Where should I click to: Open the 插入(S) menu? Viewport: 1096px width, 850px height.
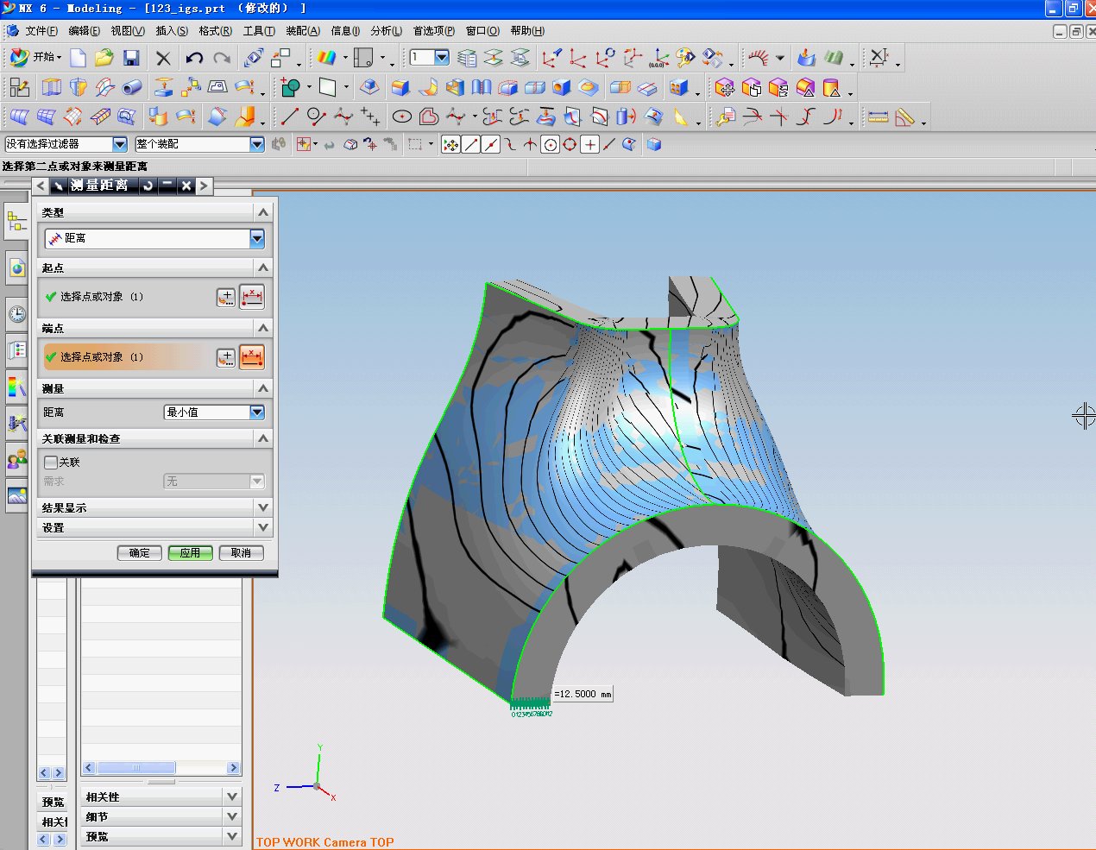click(x=172, y=31)
